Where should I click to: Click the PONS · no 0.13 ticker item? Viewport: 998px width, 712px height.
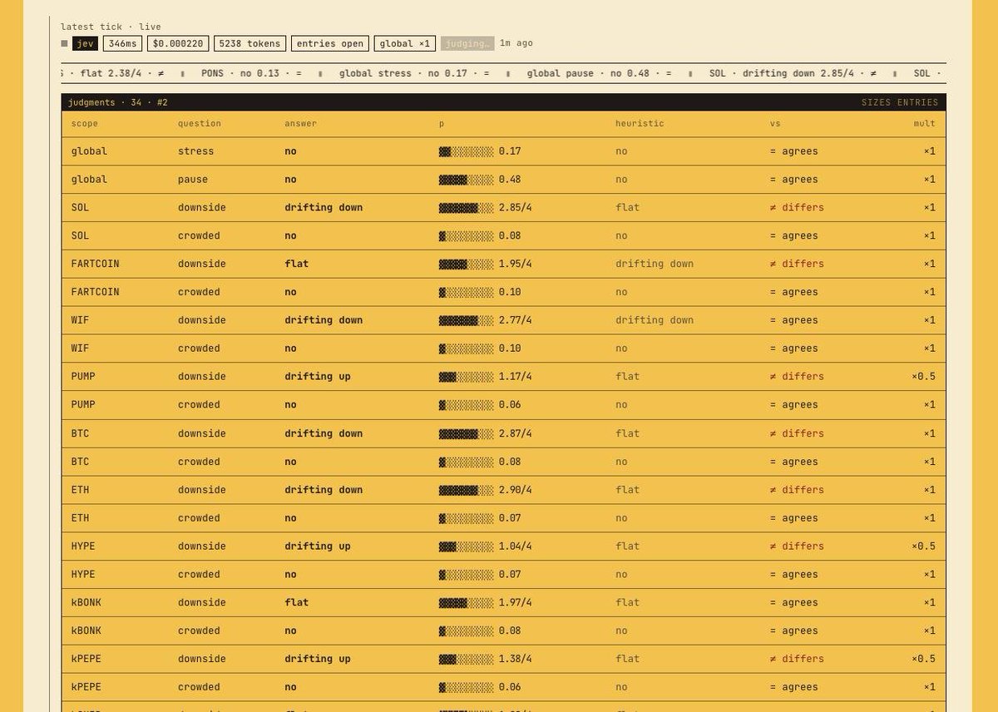click(x=251, y=73)
